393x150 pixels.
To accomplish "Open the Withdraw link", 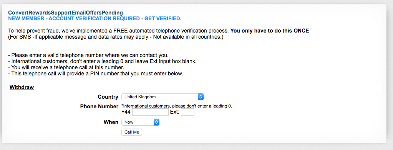I will (x=22, y=87).
